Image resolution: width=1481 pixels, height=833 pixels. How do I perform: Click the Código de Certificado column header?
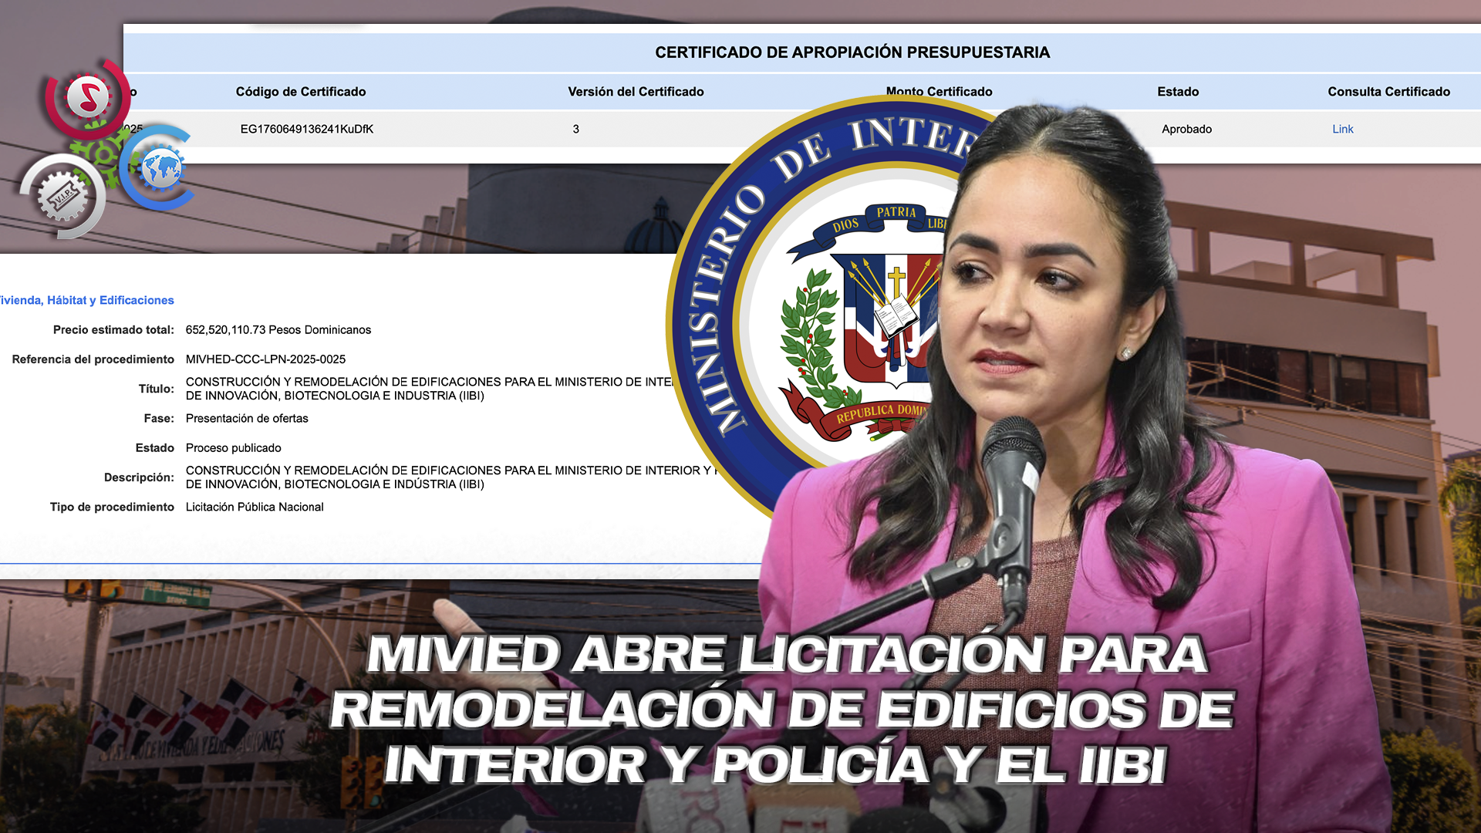point(301,92)
